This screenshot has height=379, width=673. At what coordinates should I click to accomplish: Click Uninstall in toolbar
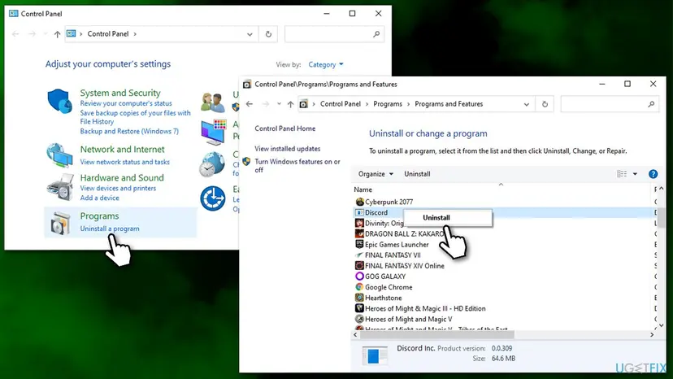coord(417,174)
